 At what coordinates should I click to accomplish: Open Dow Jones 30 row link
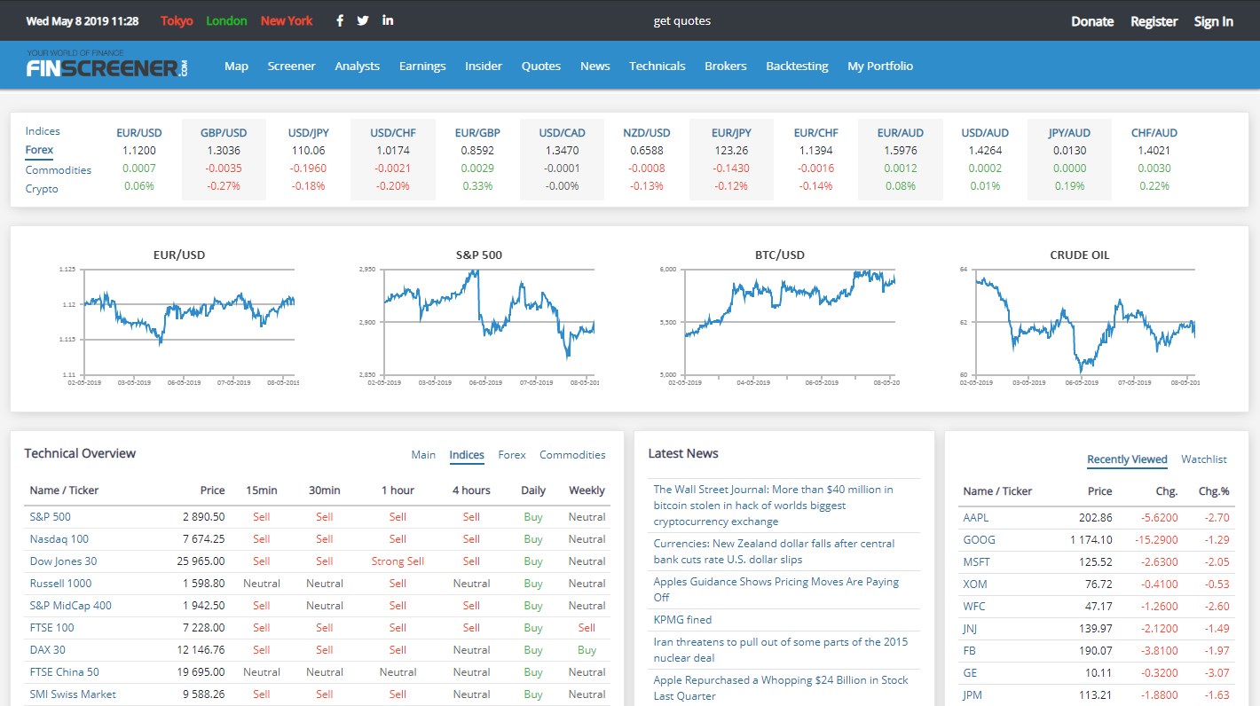[63, 561]
